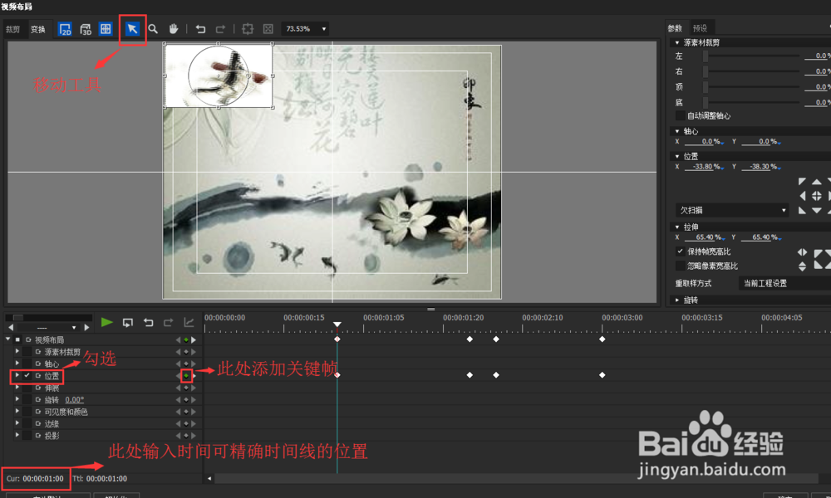Open the 预设 tab

[700, 28]
